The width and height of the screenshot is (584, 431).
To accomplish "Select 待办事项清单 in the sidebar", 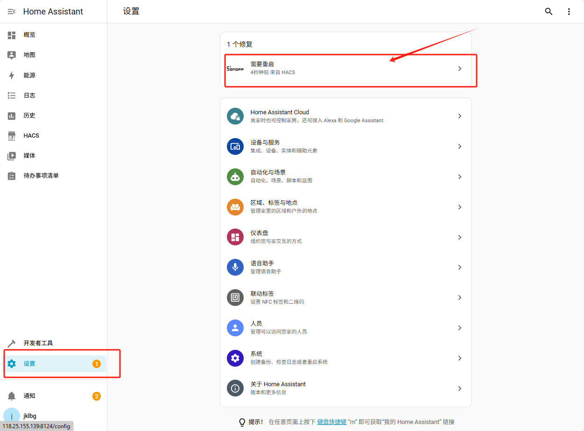I will click(41, 176).
